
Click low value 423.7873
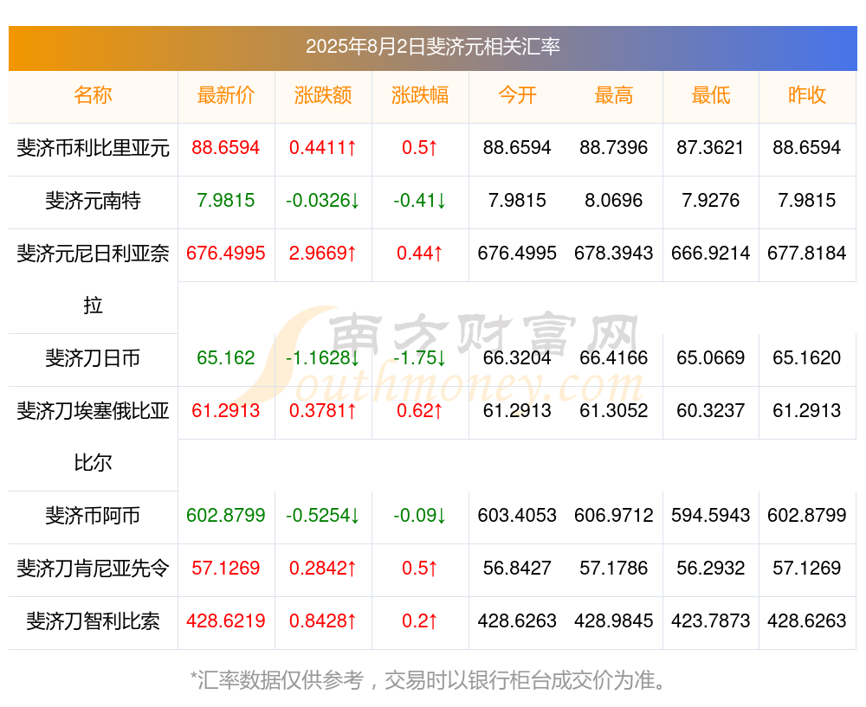click(x=711, y=621)
